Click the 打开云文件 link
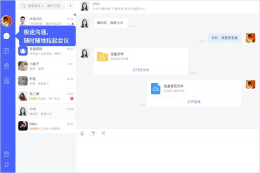This screenshot has height=173, width=260. click(141, 70)
